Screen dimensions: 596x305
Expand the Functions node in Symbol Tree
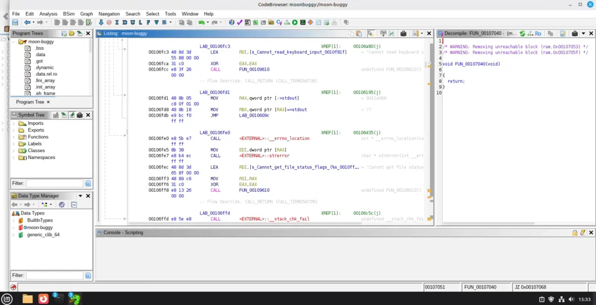(14, 137)
